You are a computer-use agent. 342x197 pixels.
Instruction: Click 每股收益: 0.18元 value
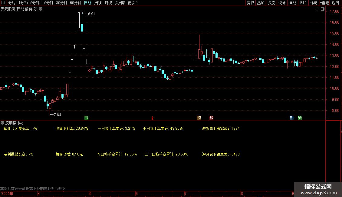69,154
